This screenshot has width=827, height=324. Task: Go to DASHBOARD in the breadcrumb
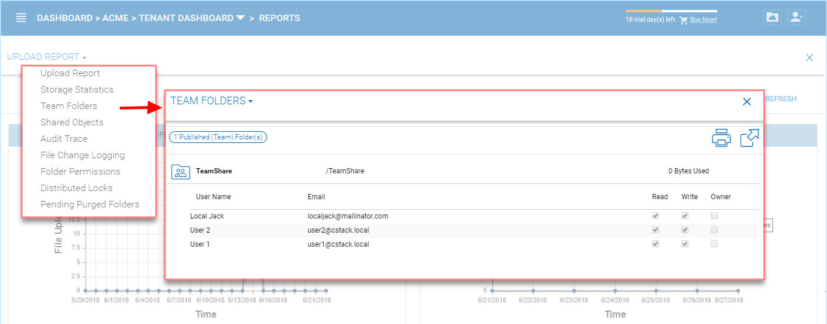pyautogui.click(x=65, y=18)
